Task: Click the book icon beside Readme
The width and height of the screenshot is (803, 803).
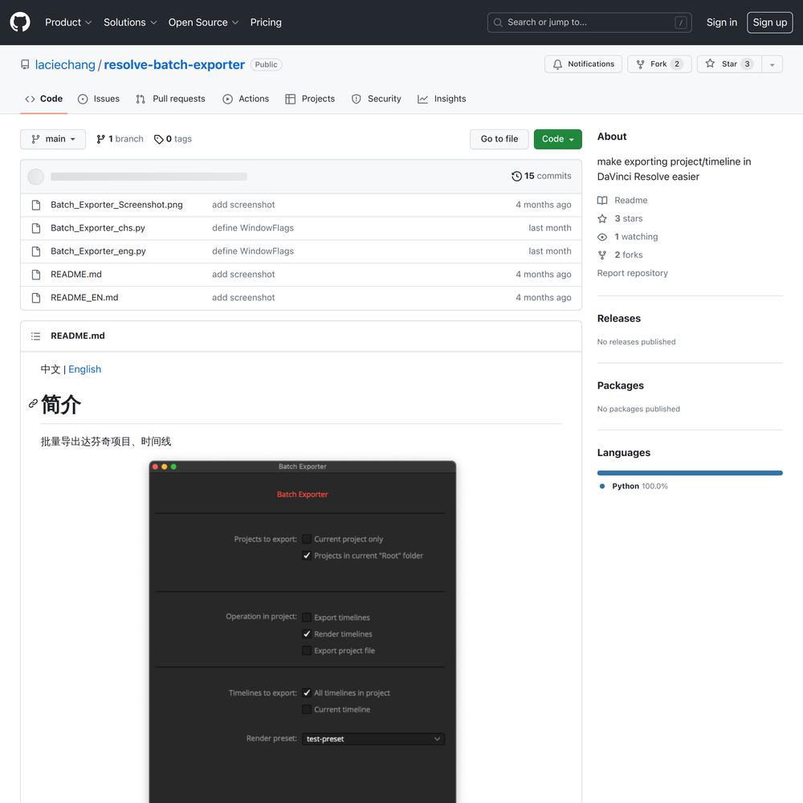Action: [x=602, y=200]
